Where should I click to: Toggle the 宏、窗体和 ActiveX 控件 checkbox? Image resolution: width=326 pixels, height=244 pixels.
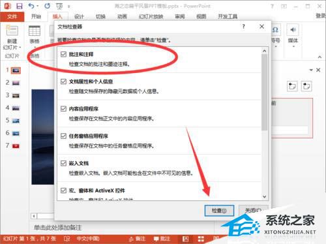click(63, 191)
